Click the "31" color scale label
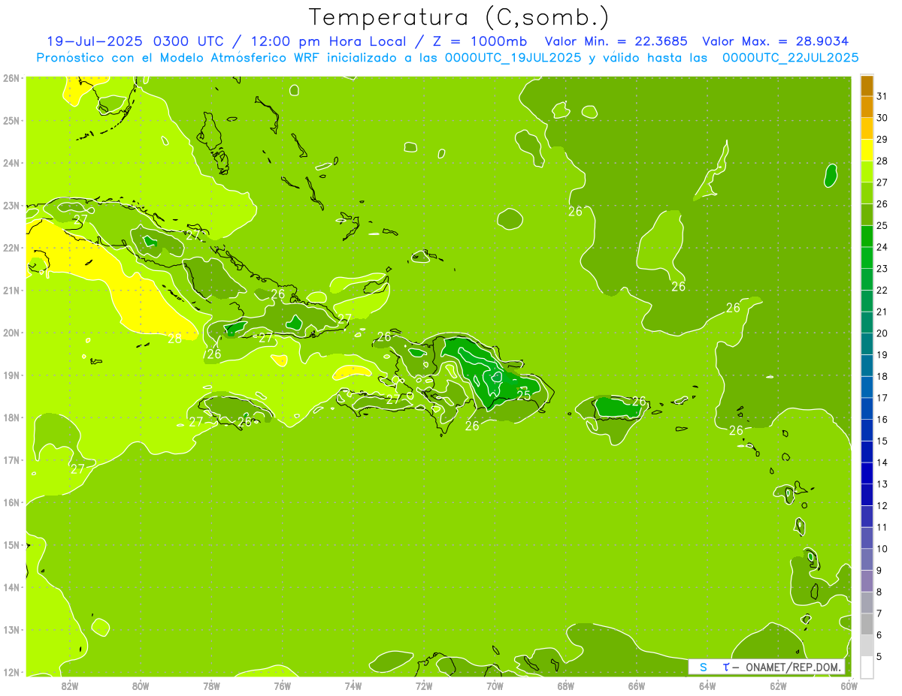This screenshot has width=902, height=696. (882, 95)
